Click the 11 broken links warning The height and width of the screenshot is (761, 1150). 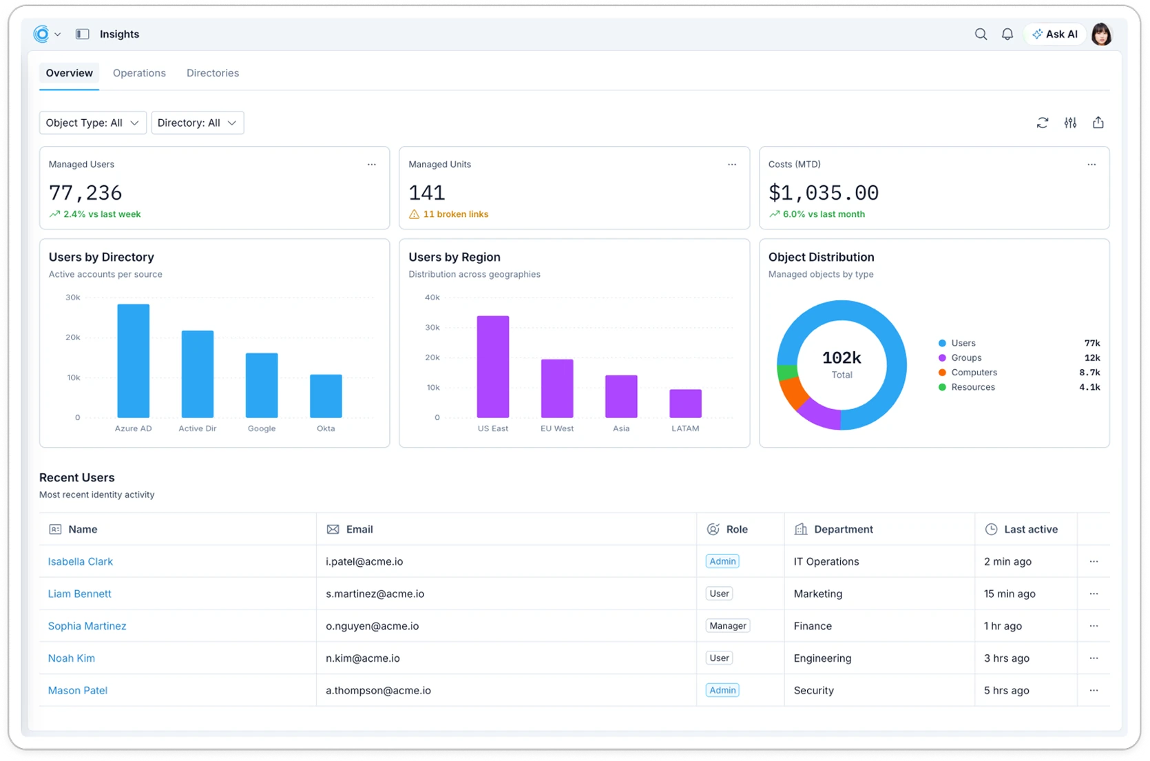tap(448, 214)
